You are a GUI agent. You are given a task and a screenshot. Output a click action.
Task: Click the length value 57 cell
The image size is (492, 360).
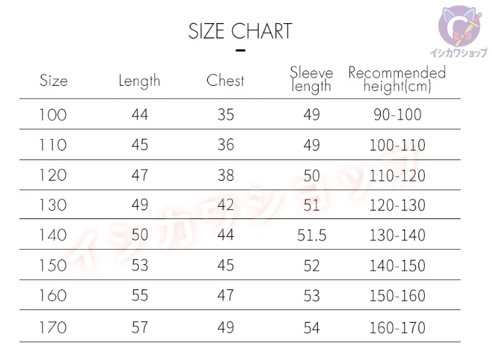click(x=139, y=327)
